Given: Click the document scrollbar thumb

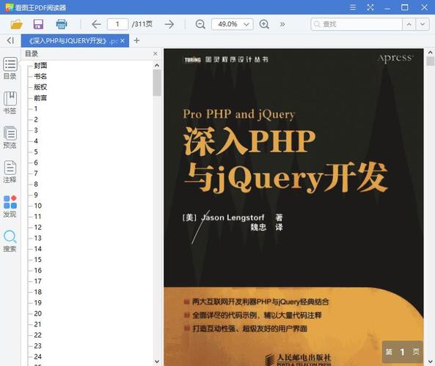Looking at the screenshot, I should (x=431, y=61).
